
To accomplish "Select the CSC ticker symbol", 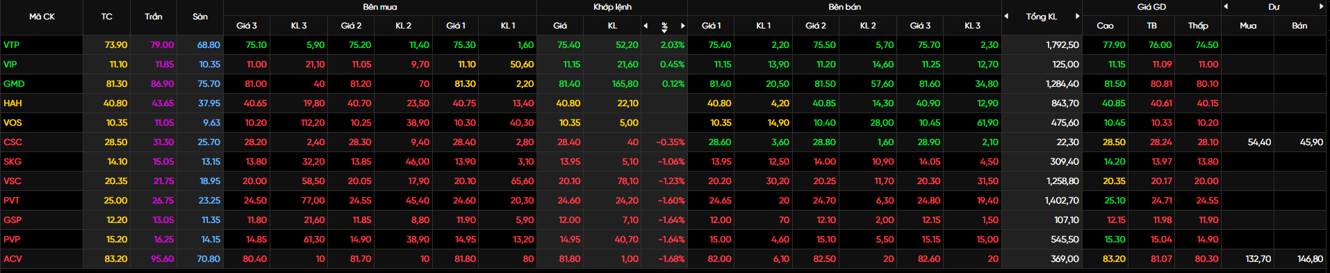I will (13, 142).
